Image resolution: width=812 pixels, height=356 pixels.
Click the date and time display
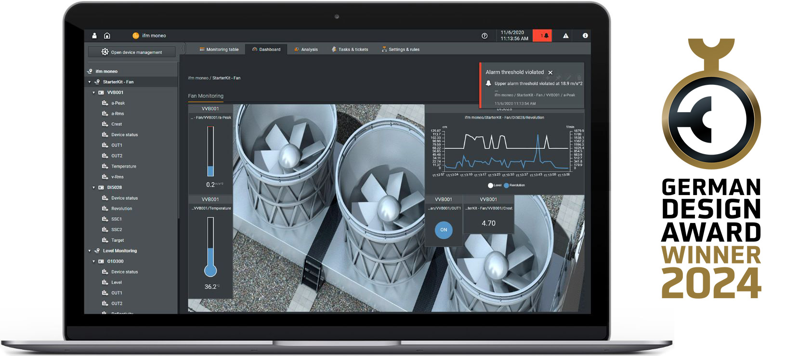click(x=514, y=36)
